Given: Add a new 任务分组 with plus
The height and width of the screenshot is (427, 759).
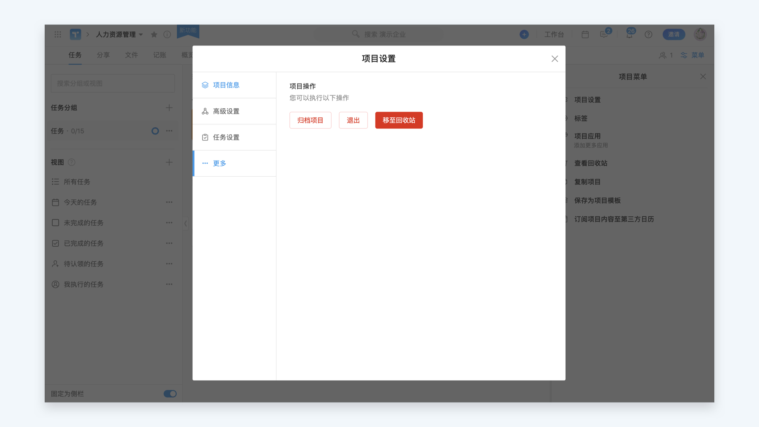Looking at the screenshot, I should [169, 108].
